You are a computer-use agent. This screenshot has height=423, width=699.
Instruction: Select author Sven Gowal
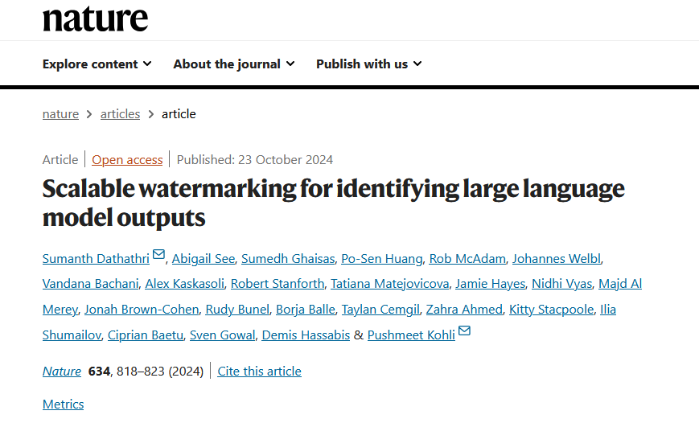(x=223, y=335)
